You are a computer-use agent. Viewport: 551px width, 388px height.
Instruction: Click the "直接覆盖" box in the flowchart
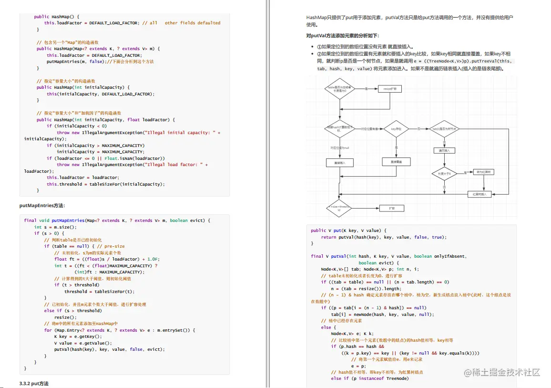pyautogui.click(x=396, y=162)
